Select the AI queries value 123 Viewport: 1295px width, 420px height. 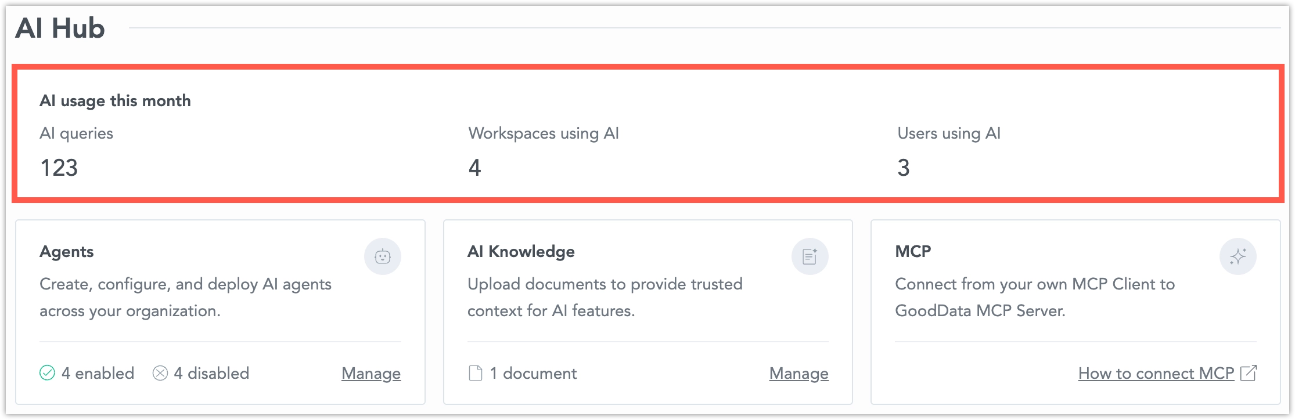tap(59, 168)
